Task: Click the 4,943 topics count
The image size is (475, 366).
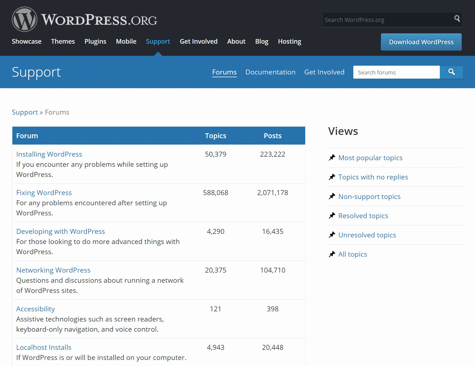Action: point(216,347)
